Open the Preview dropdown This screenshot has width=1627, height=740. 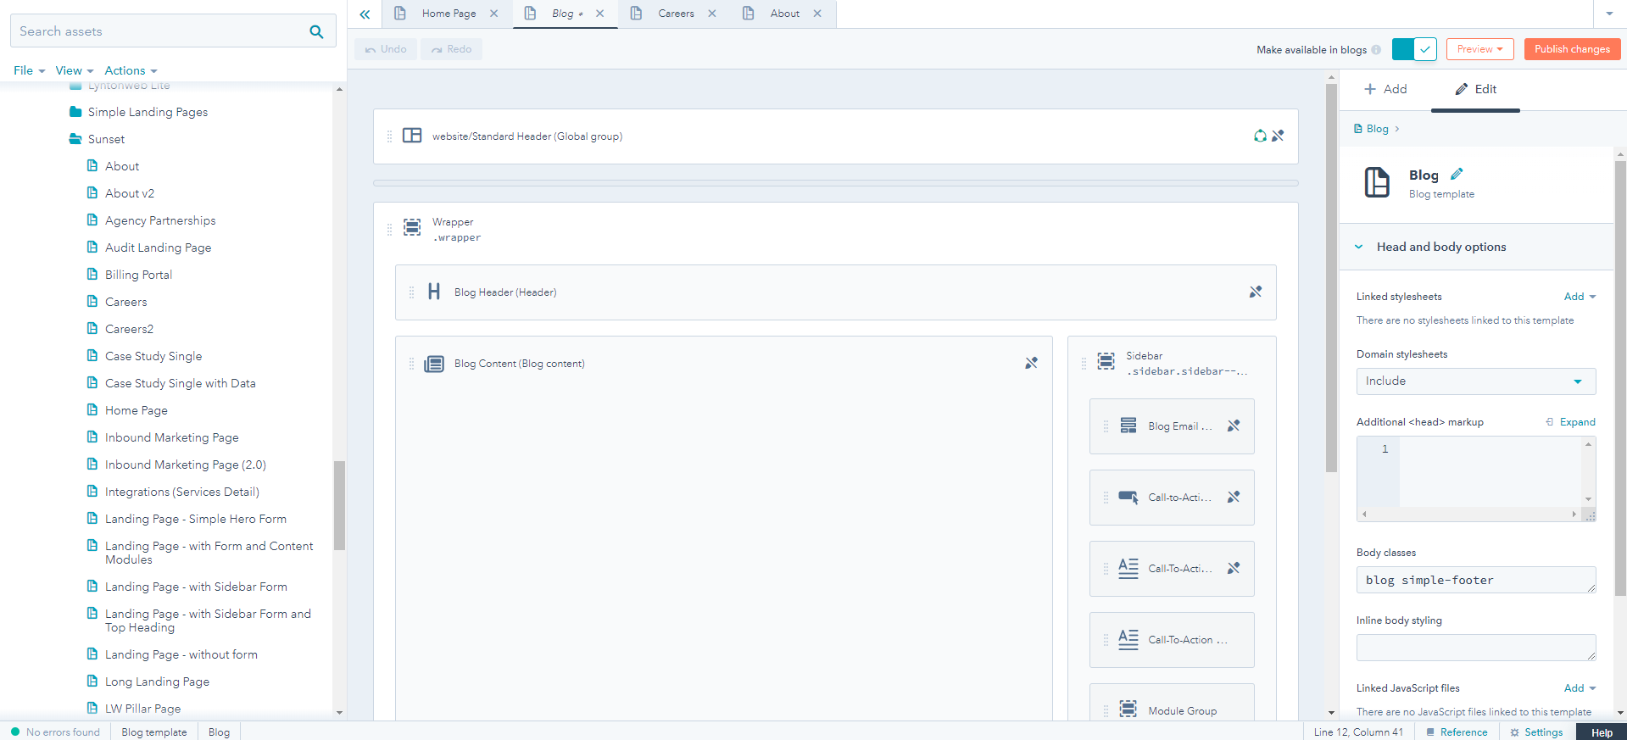tap(1480, 49)
